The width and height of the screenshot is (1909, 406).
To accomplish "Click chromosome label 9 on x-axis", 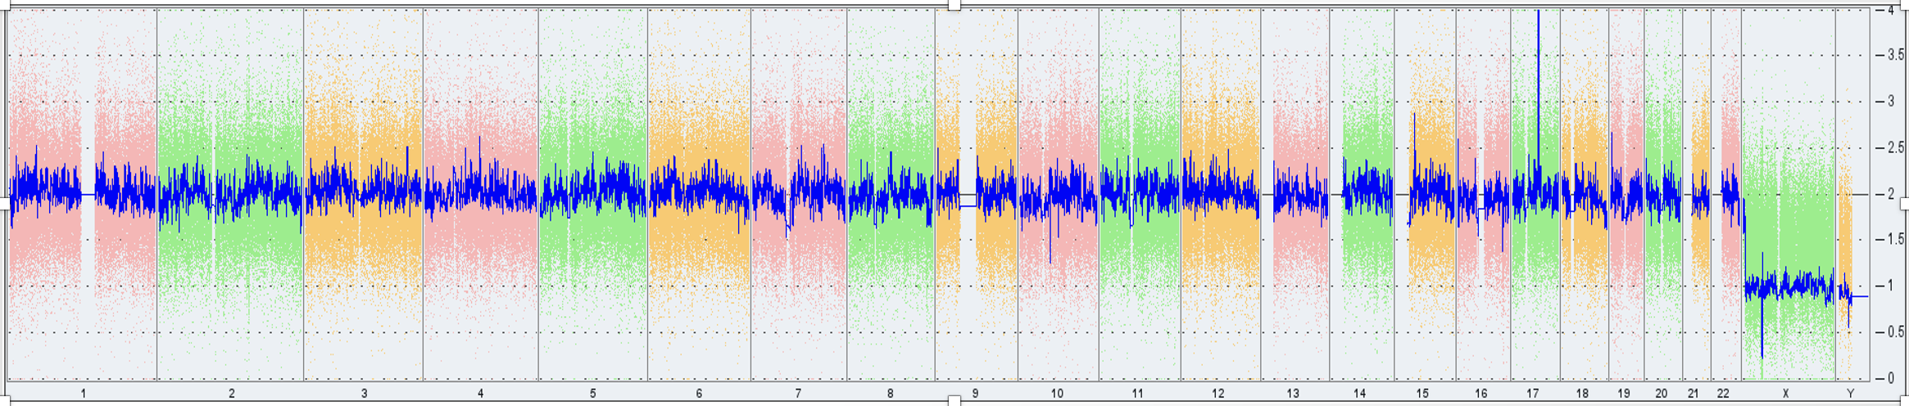I will (975, 394).
